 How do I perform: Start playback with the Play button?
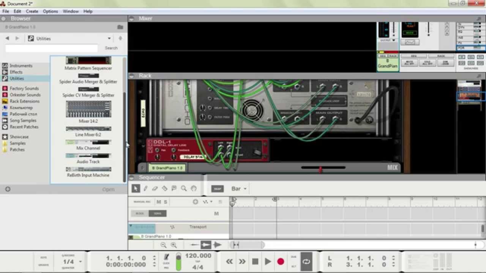[268, 261]
